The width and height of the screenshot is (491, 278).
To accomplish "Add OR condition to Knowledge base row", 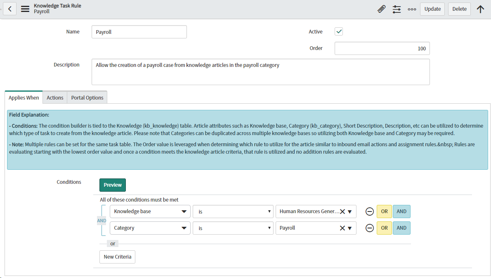I will [x=384, y=211].
